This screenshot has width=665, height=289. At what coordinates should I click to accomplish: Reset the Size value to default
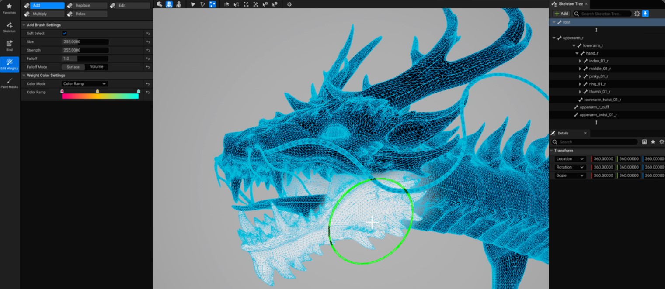(x=148, y=42)
